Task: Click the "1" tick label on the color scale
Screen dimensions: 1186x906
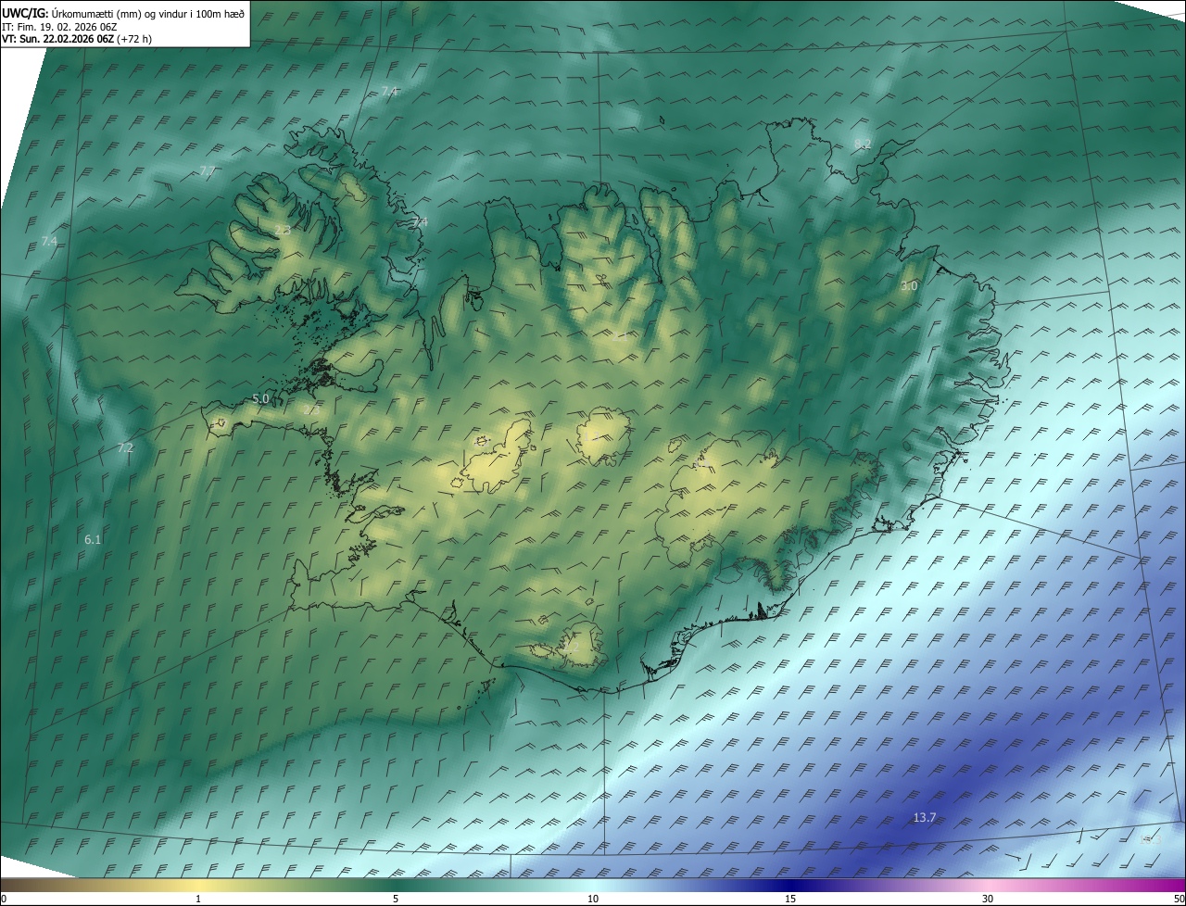Action: (x=198, y=899)
